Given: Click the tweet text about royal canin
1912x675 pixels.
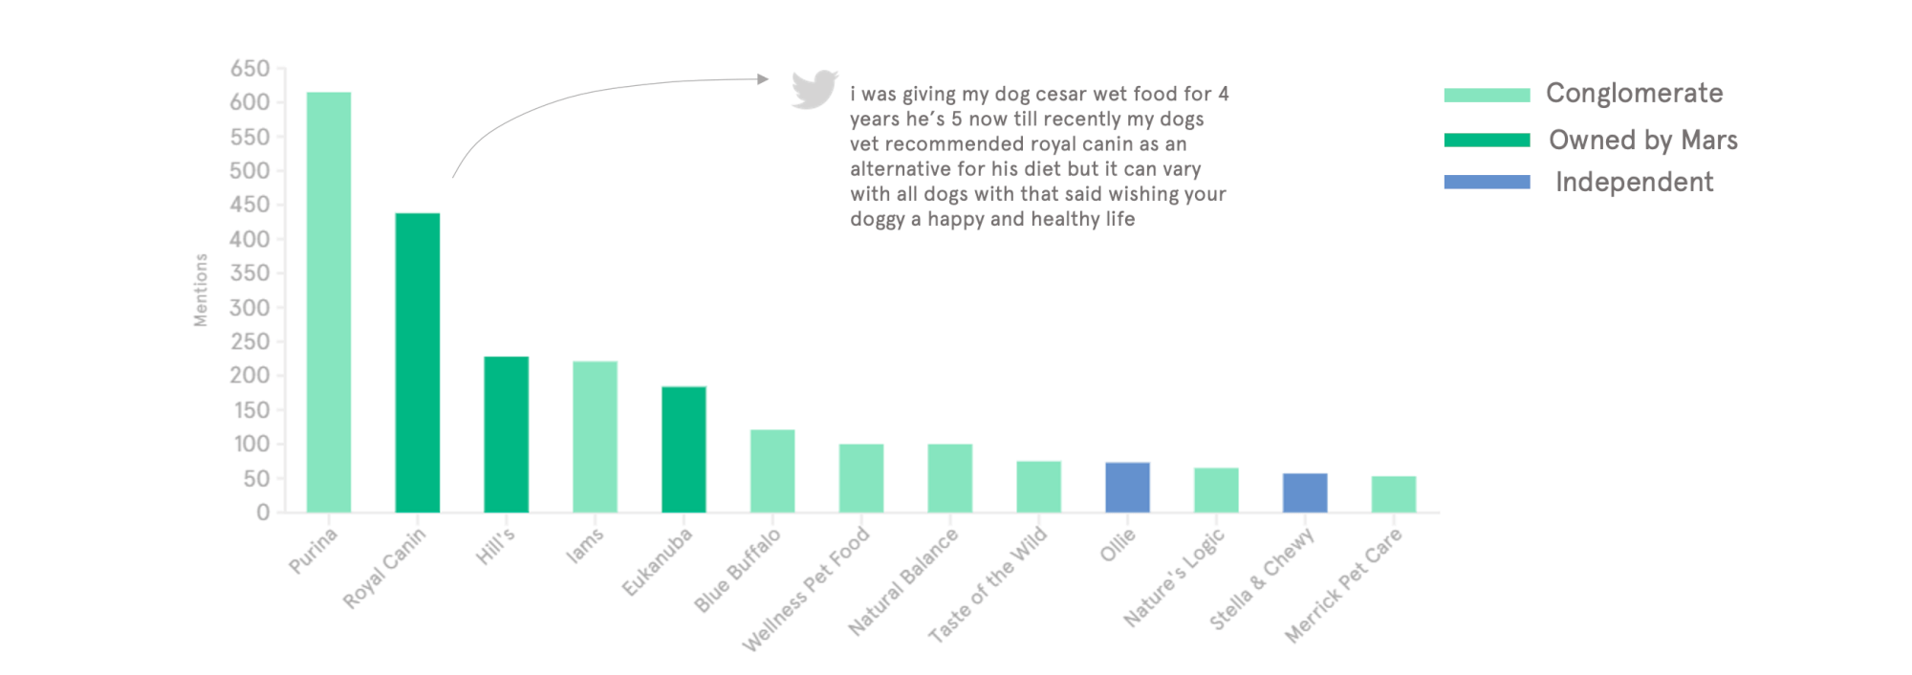Looking at the screenshot, I should 1038,157.
